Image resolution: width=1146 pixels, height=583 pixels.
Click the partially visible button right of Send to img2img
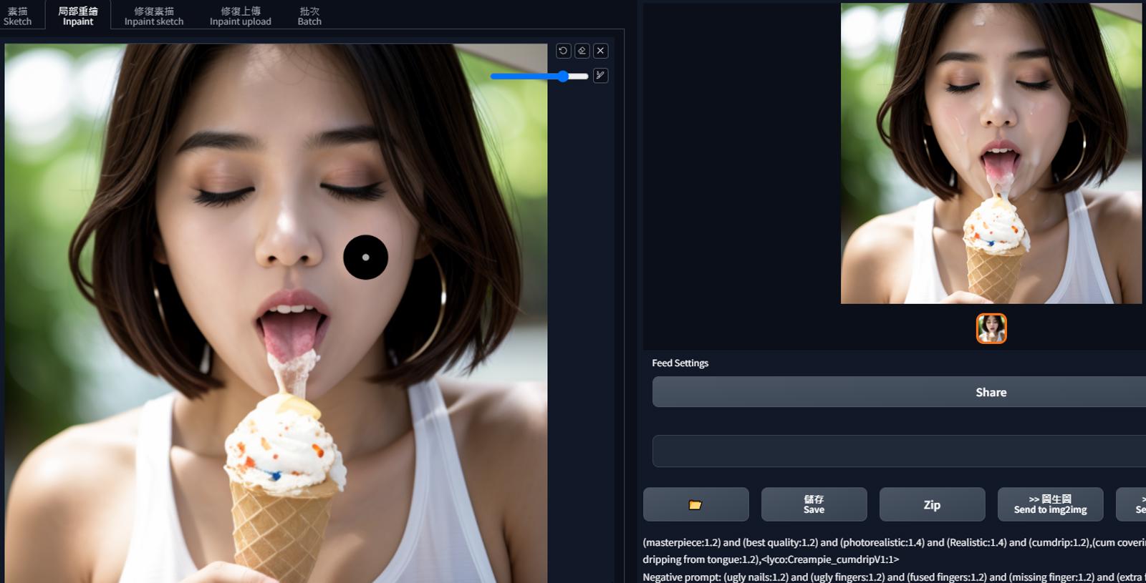(x=1131, y=504)
